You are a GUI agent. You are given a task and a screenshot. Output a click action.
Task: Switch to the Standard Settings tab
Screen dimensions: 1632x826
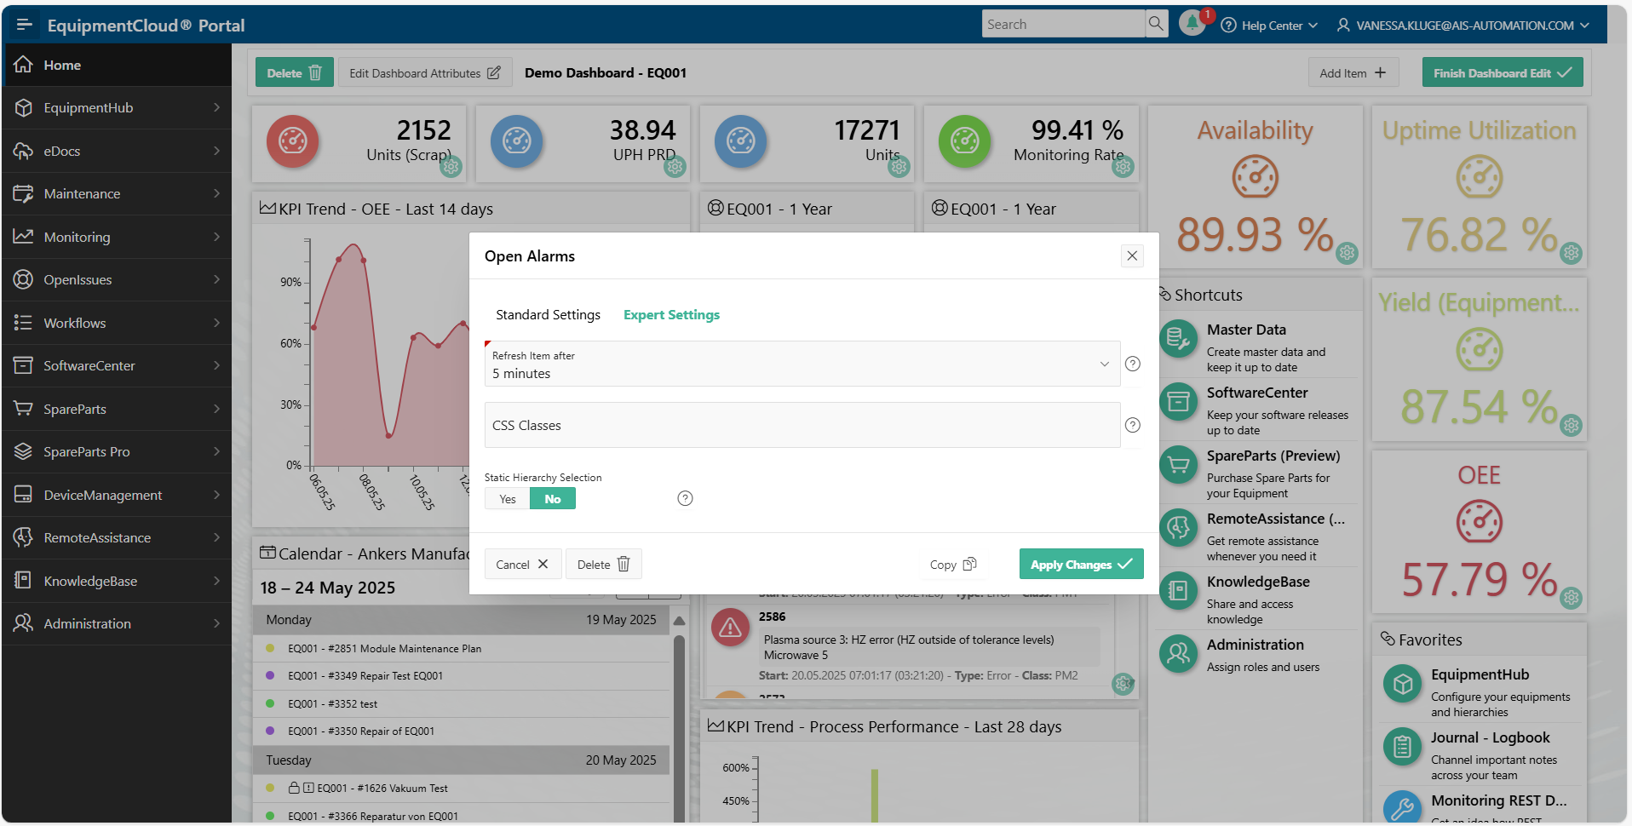click(548, 315)
